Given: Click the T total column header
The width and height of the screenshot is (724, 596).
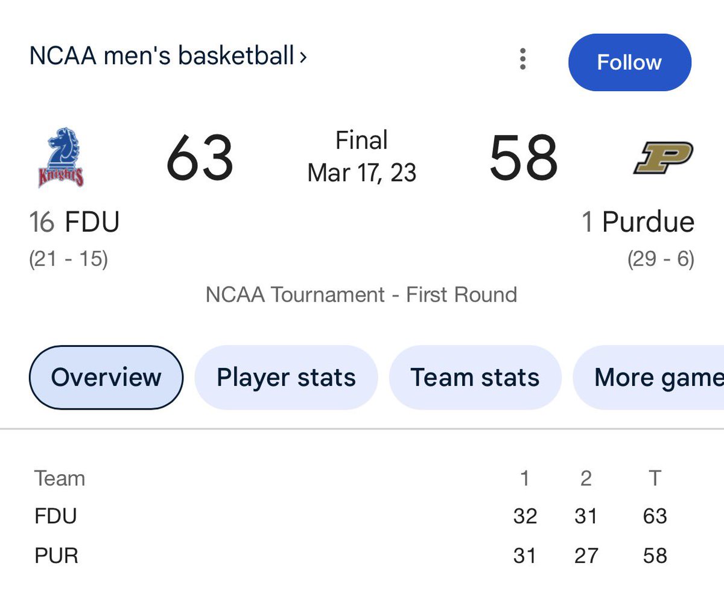Looking at the screenshot, I should click(655, 478).
